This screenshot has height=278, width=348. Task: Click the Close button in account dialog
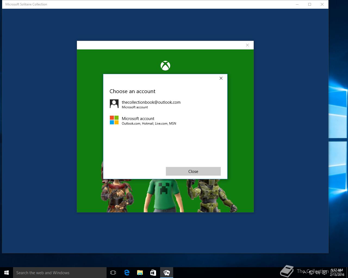point(193,171)
